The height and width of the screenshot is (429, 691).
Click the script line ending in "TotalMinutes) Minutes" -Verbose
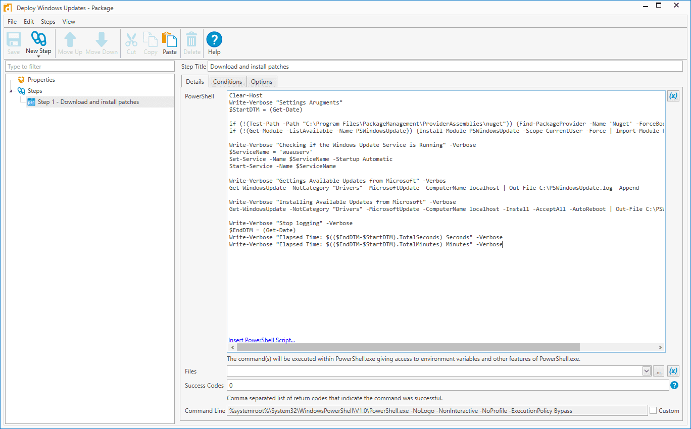(366, 244)
